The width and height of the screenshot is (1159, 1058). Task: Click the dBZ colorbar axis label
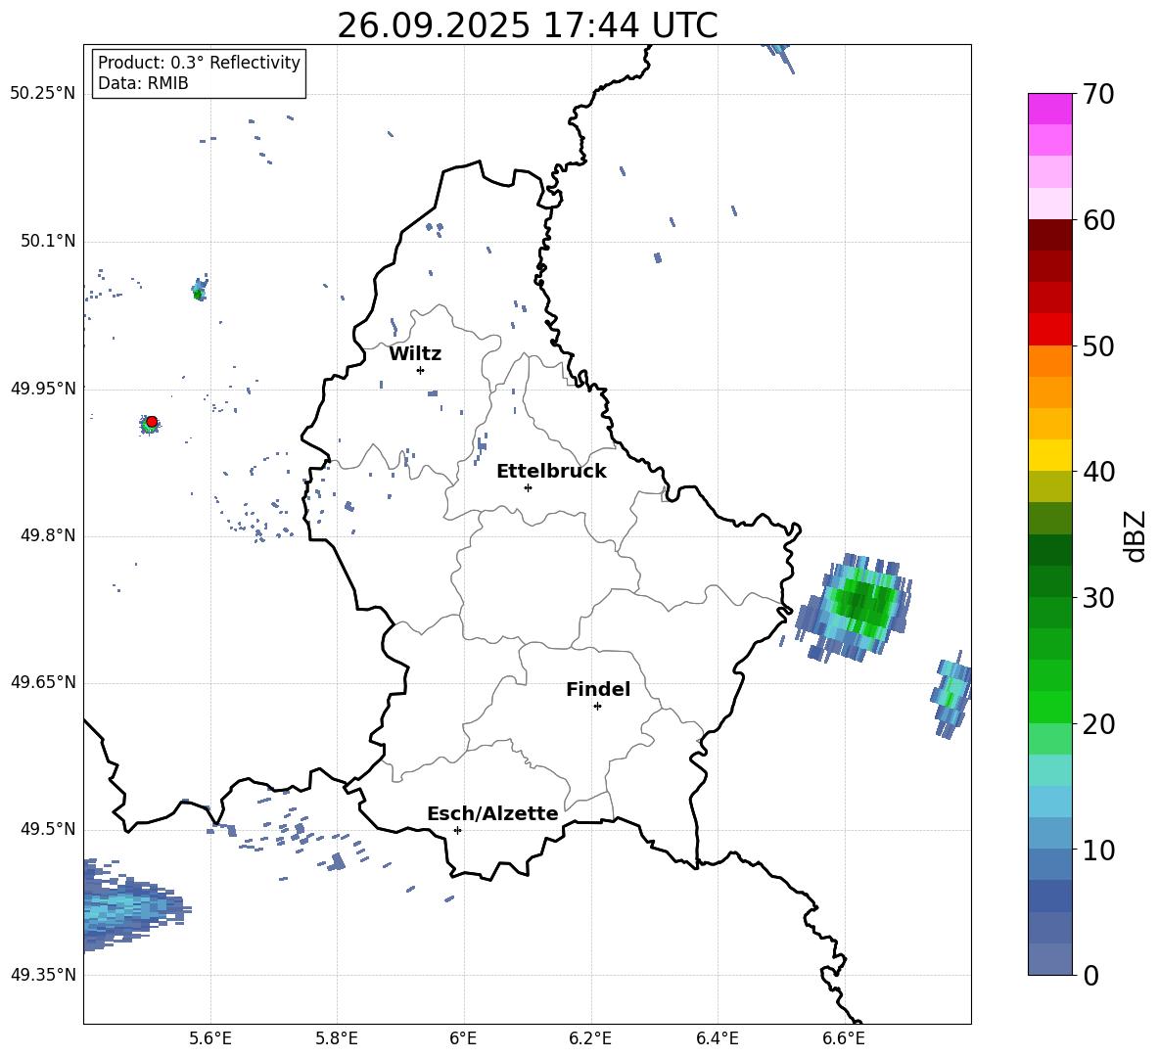click(1135, 535)
